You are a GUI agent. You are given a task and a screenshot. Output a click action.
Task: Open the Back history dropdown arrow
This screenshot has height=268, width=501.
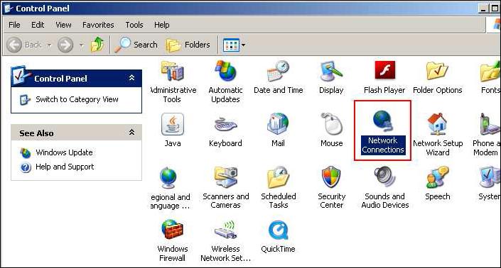click(x=49, y=45)
